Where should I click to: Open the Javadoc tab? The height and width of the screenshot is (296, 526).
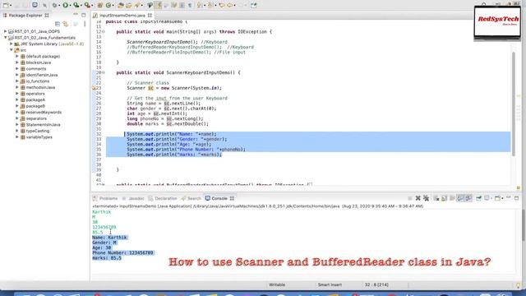(133, 198)
